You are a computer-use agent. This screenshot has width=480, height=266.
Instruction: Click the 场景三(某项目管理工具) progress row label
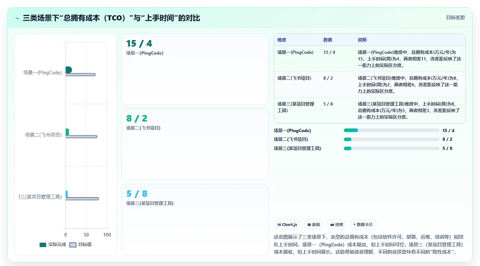(x=298, y=148)
